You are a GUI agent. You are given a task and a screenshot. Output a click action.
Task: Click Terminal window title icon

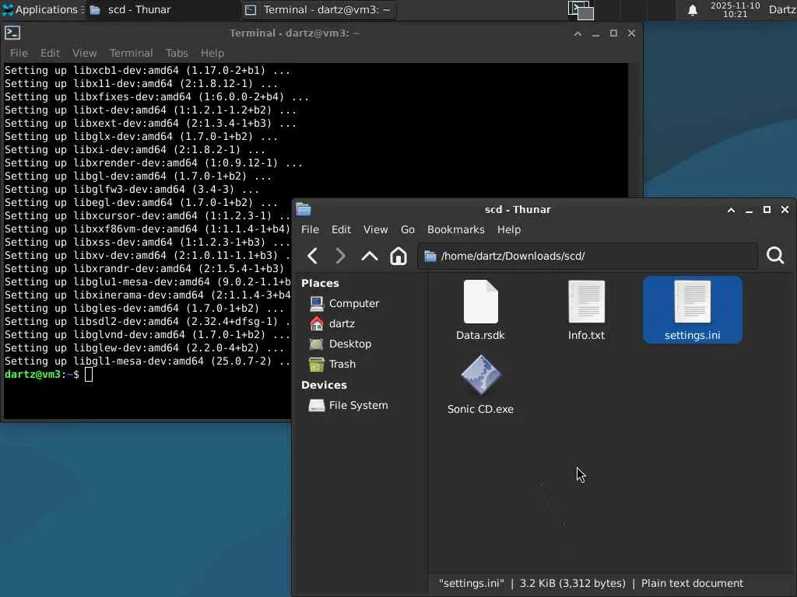[12, 33]
